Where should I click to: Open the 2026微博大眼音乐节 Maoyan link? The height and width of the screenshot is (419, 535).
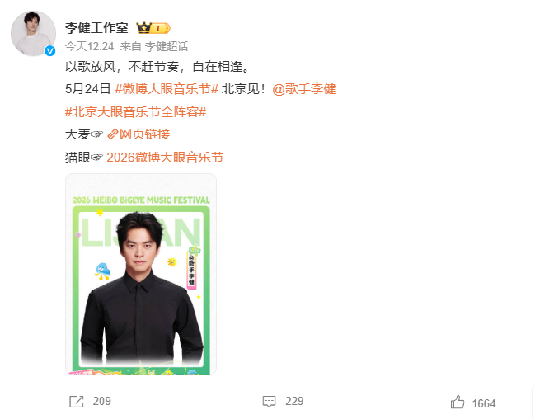[165, 158]
